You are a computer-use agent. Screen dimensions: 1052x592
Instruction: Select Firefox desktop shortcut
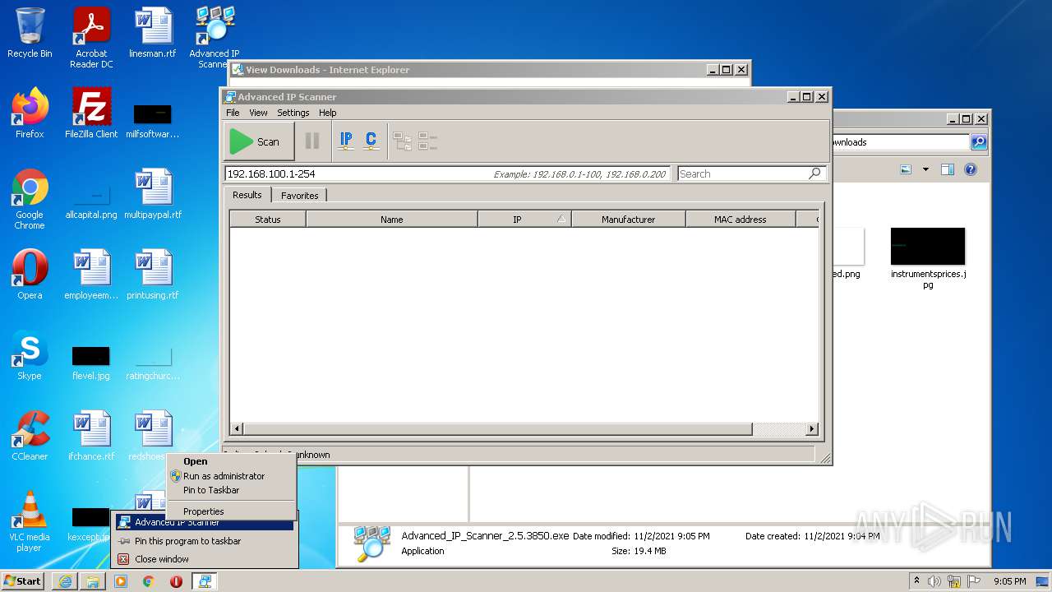click(30, 113)
